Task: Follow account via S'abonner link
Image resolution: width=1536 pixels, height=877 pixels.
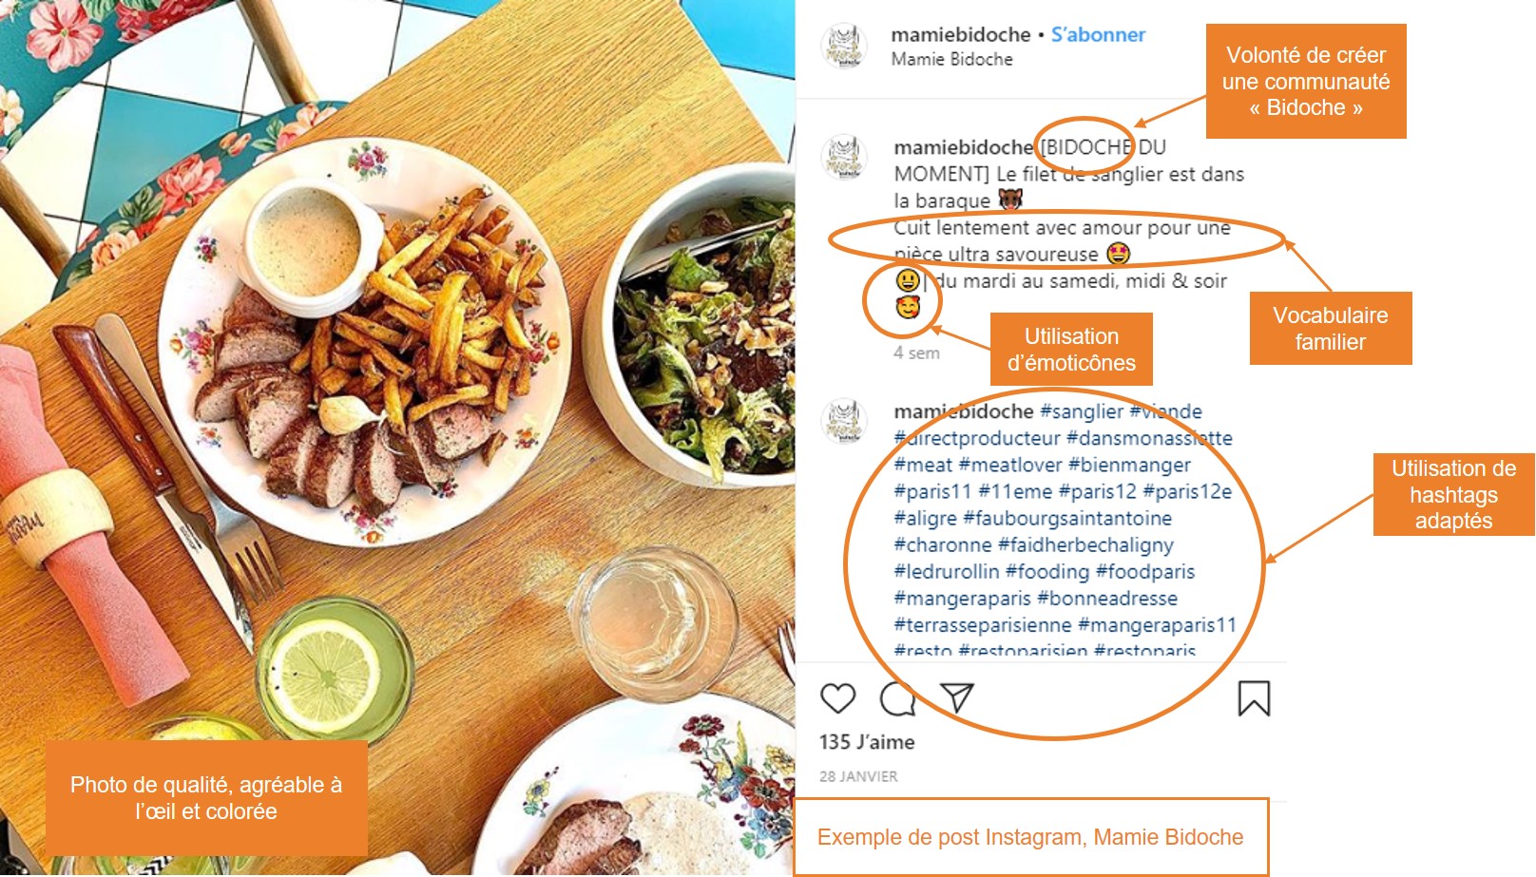Action: tap(1098, 35)
